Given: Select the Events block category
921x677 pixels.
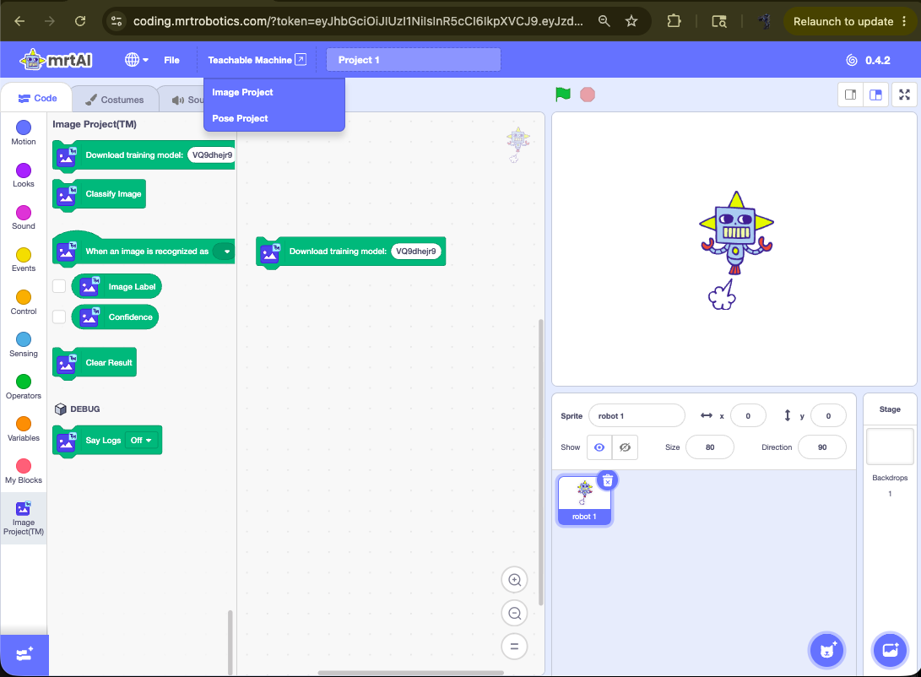Looking at the screenshot, I should point(24,259).
